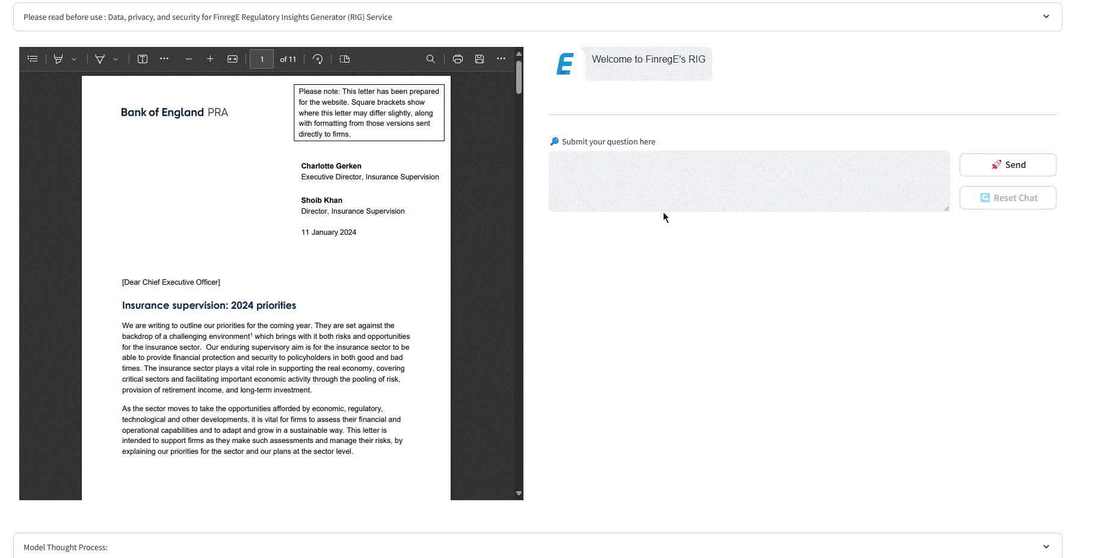This screenshot has height=558, width=1095.
Task: Open PDF viewer more options menu
Action: [501, 59]
